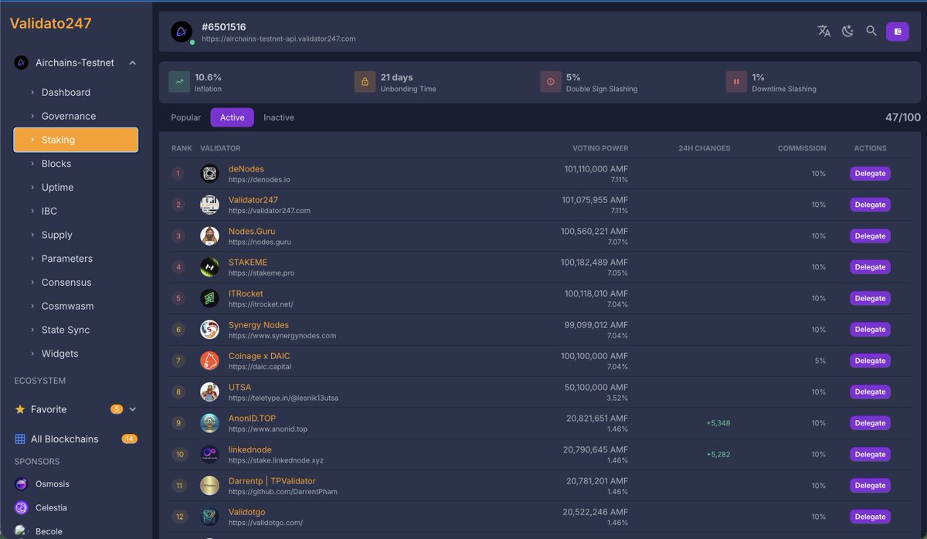
Task: Open Dashboard in the sidebar
Action: pyautogui.click(x=76, y=92)
